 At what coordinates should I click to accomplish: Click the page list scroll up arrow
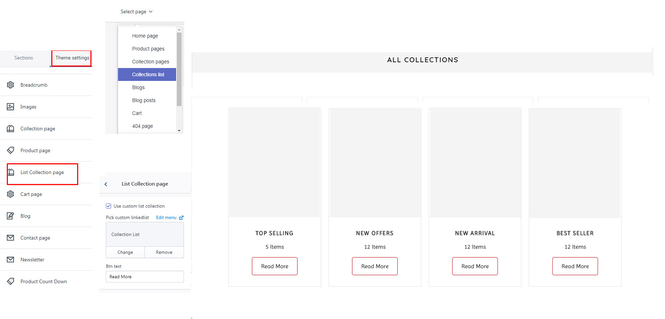coord(179,30)
